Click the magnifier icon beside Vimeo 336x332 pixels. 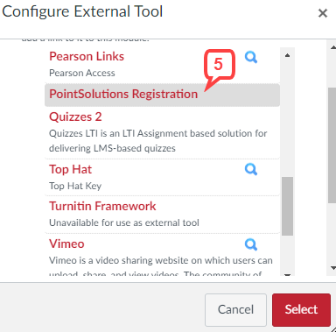pos(251,244)
